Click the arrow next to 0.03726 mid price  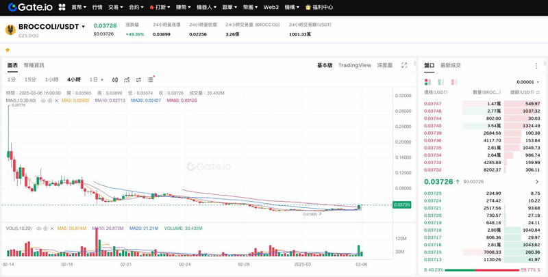coord(537,182)
